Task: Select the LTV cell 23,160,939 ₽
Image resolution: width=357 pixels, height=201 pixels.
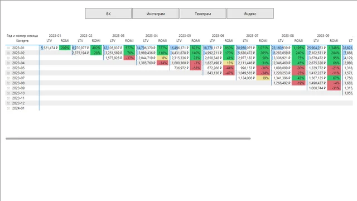Action: coord(281,48)
